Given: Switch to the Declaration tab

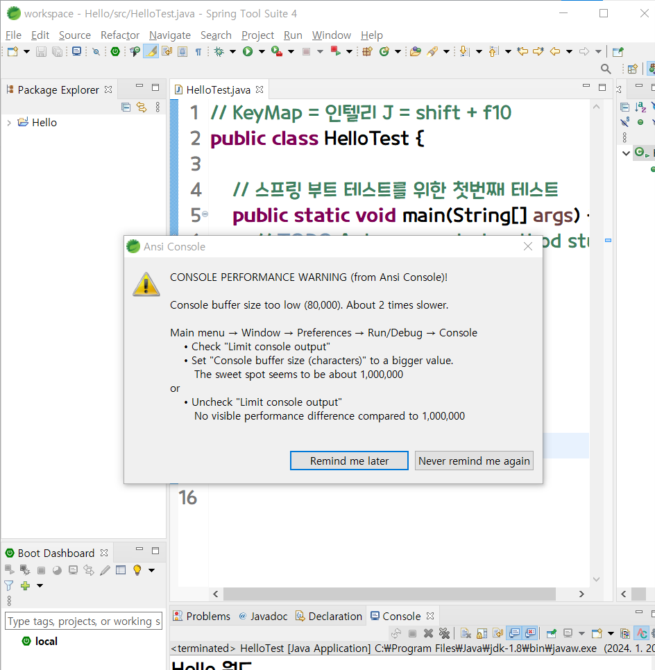Looking at the screenshot, I should (329, 616).
